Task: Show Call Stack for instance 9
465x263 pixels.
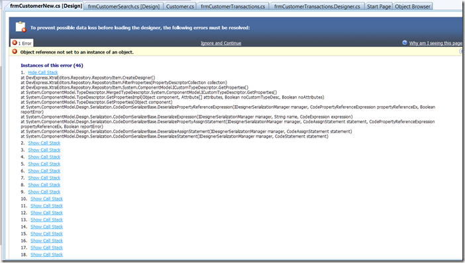Action: (x=44, y=192)
